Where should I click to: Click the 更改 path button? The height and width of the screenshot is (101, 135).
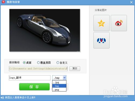[75, 68]
